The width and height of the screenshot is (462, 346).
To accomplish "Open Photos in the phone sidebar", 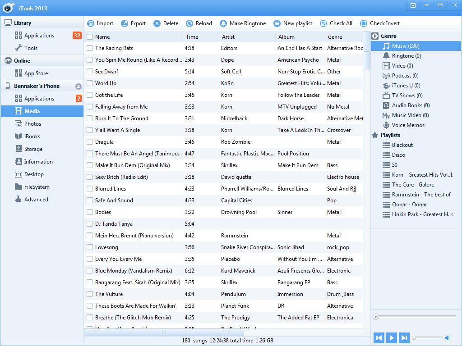I will (32, 124).
